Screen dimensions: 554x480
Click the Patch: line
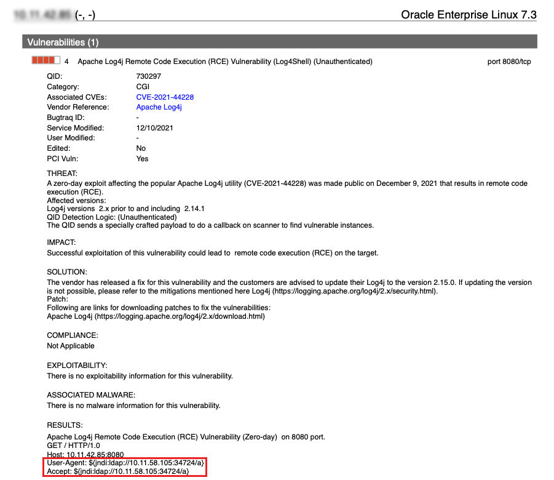pyautogui.click(x=58, y=299)
